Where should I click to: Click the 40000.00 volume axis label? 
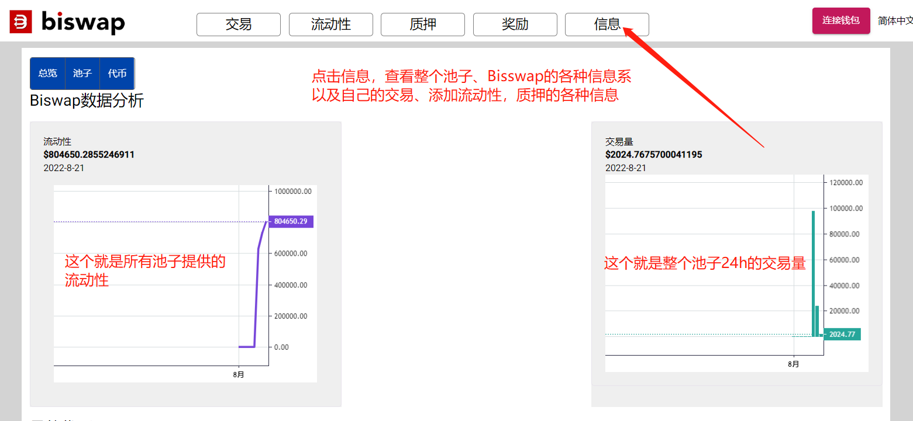click(845, 286)
